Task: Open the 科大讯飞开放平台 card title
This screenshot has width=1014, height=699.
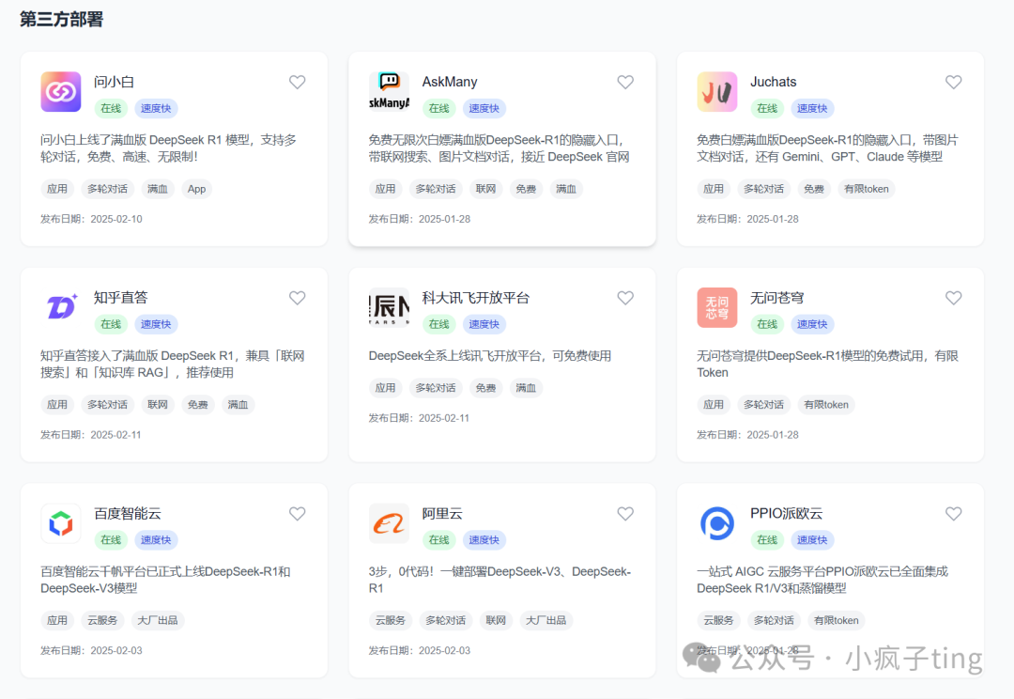Action: coord(476,298)
